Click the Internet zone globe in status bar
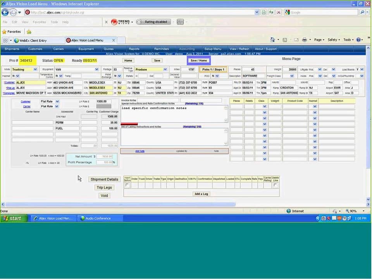This screenshot has width=372, height=279. [x=289, y=211]
